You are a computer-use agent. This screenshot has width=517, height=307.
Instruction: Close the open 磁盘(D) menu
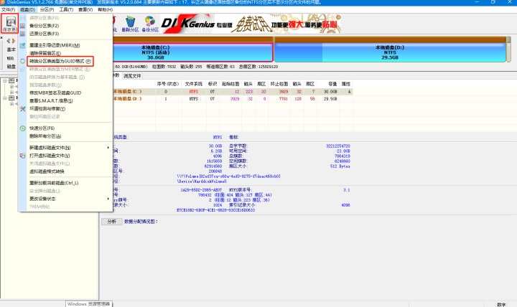coord(27,9)
